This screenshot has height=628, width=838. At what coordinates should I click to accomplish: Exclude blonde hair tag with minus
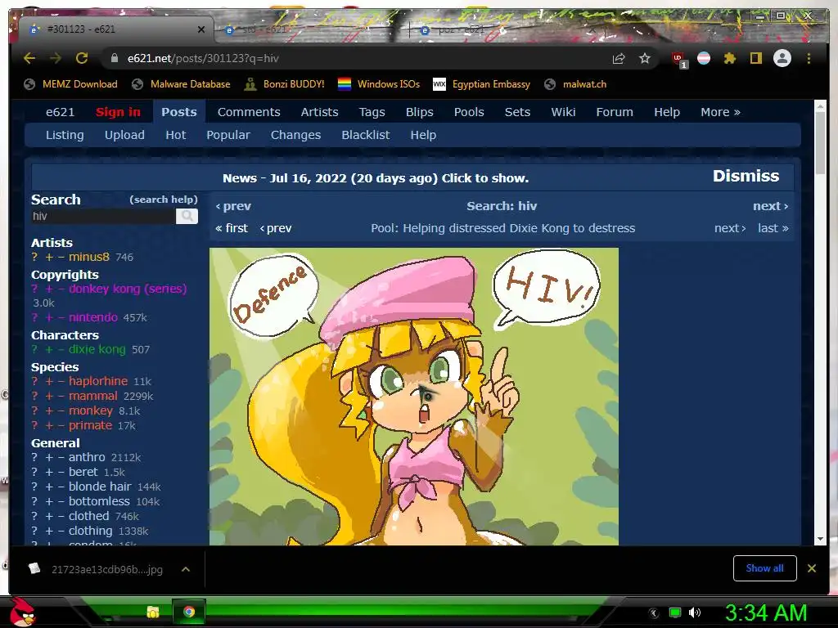pos(61,487)
